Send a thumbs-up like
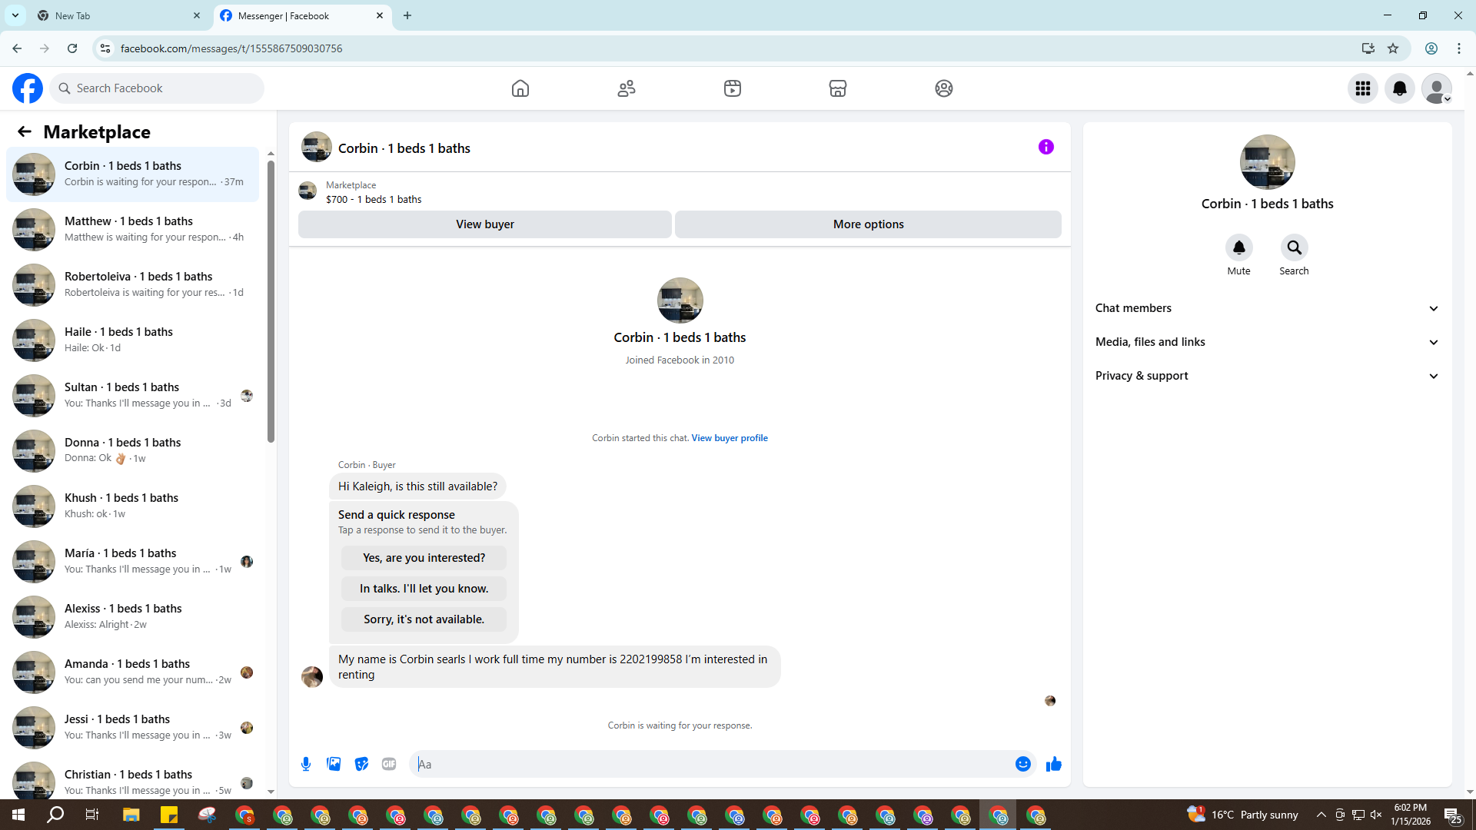 coord(1054,764)
